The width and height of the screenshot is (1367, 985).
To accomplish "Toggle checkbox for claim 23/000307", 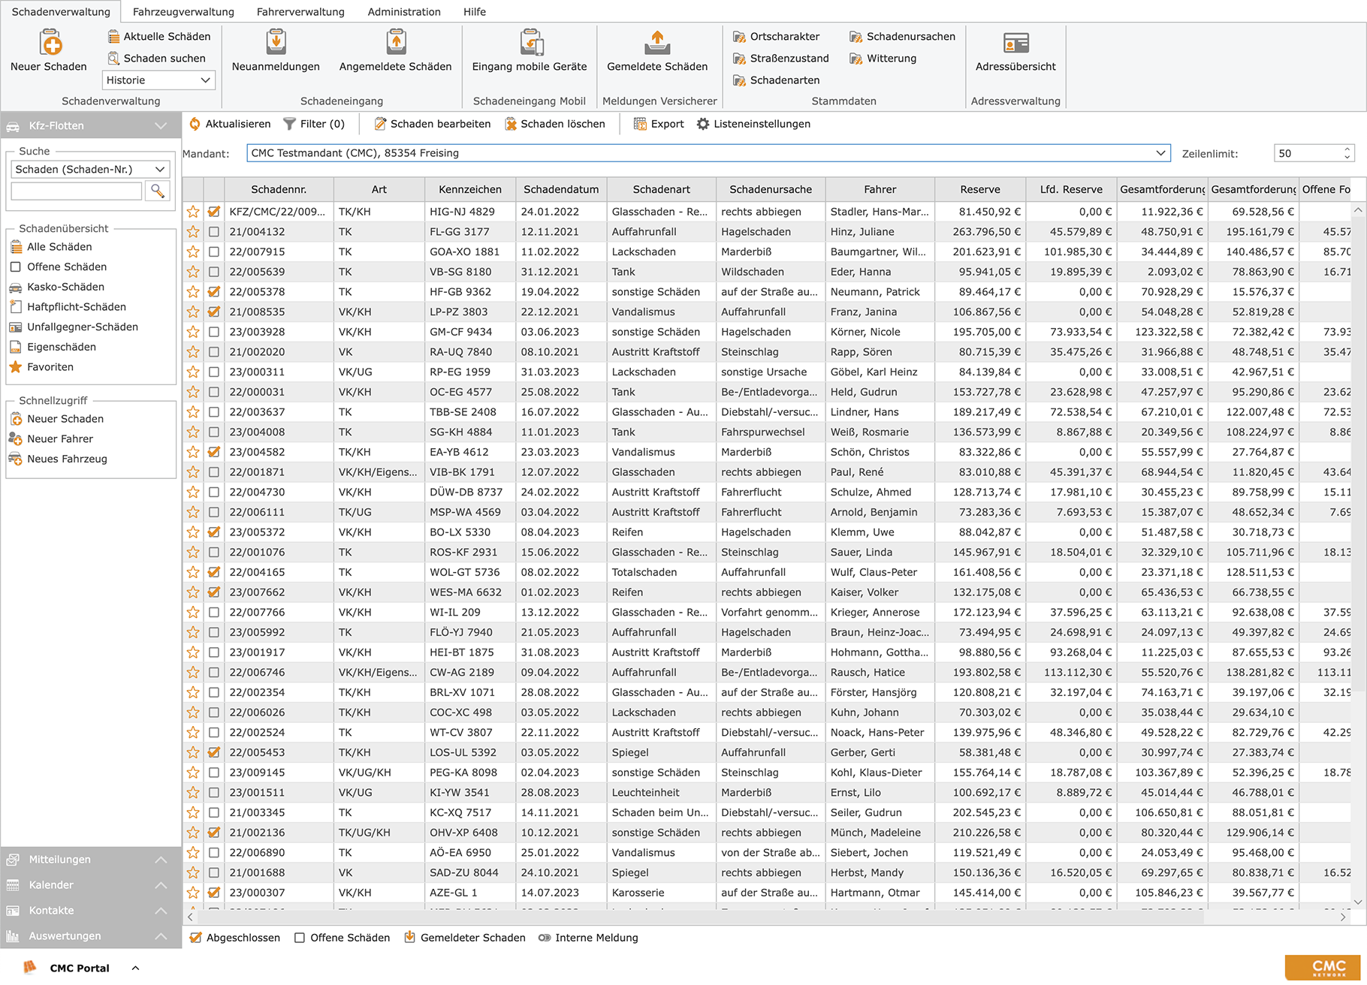I will (x=214, y=893).
